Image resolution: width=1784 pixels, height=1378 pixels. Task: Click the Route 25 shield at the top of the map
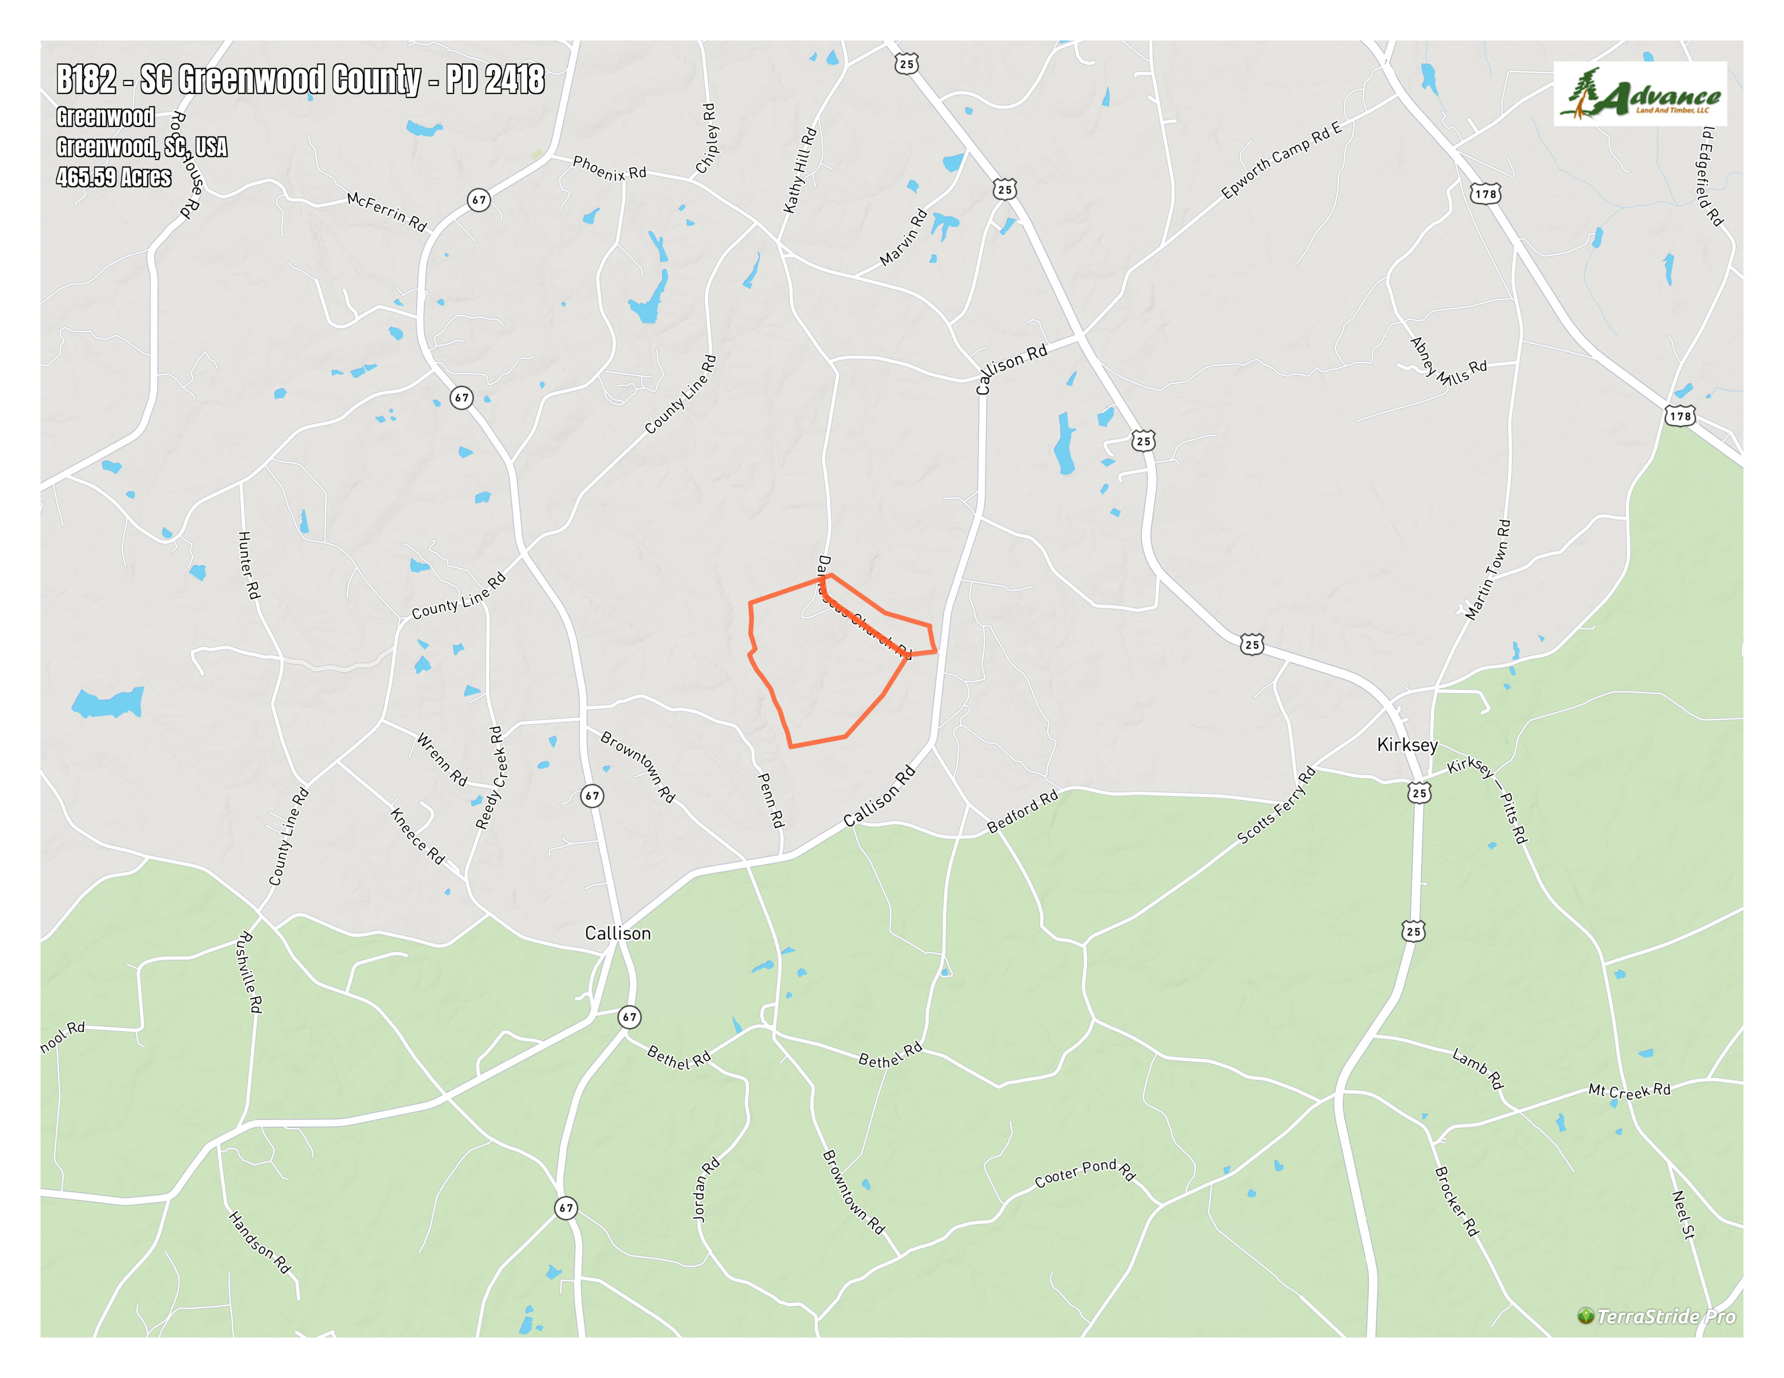pyautogui.click(x=907, y=64)
